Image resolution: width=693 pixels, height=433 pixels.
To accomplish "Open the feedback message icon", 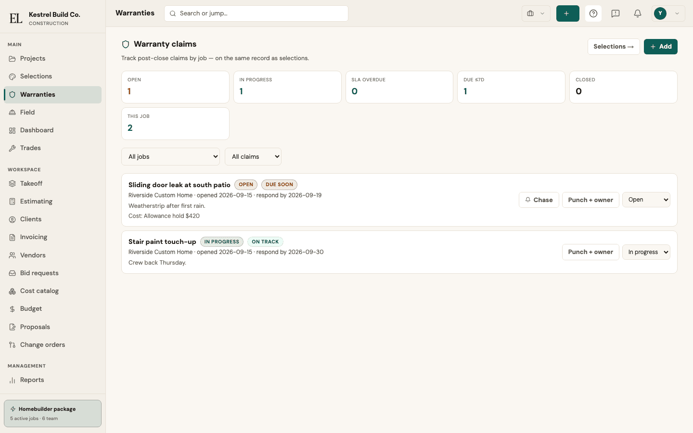I will pyautogui.click(x=616, y=13).
